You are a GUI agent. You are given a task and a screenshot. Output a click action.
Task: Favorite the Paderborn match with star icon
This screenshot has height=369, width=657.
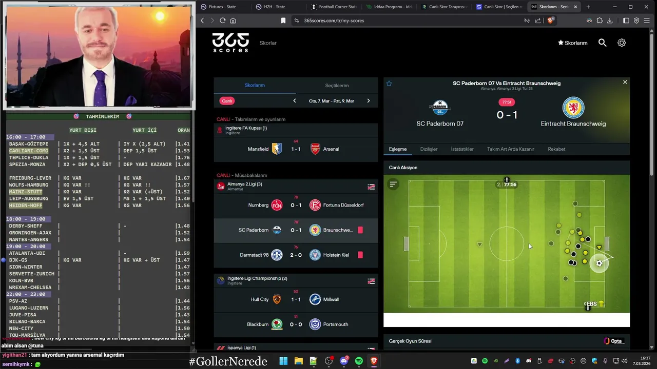(x=389, y=84)
